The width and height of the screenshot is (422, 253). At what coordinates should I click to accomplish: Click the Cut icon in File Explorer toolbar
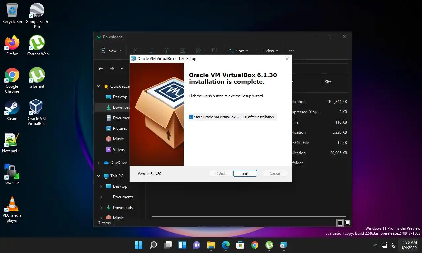click(x=135, y=51)
